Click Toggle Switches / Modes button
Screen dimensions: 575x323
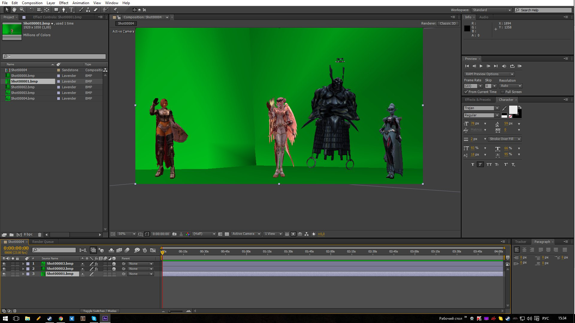tap(99, 311)
